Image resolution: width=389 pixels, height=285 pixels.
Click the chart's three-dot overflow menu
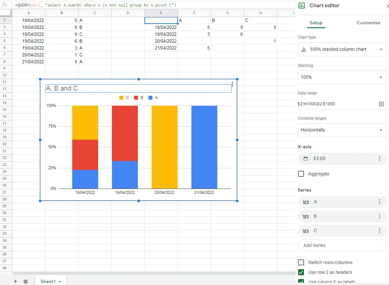pyautogui.click(x=232, y=84)
